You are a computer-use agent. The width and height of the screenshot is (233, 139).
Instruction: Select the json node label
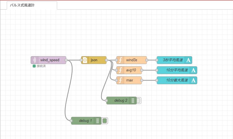94,60
